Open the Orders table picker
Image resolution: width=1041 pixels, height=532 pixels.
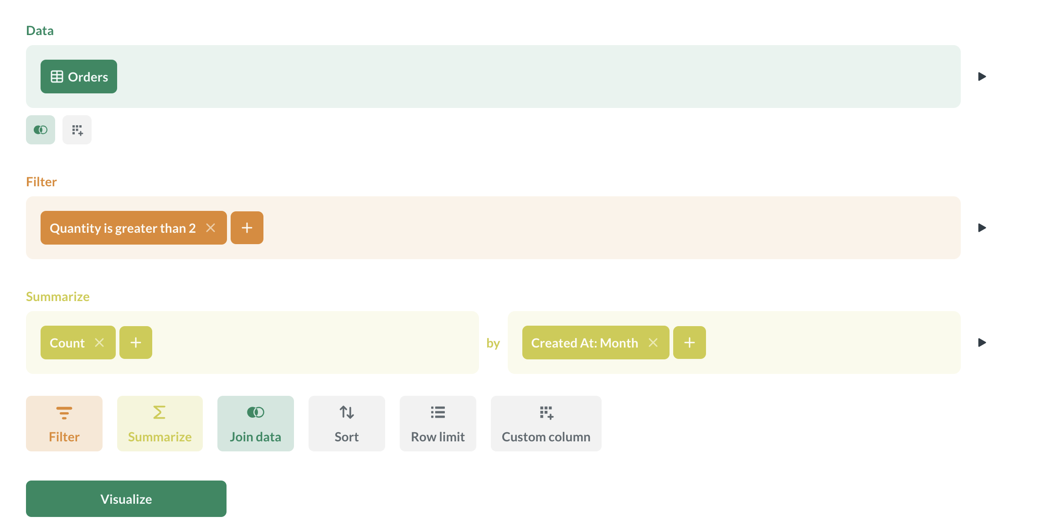(x=79, y=77)
